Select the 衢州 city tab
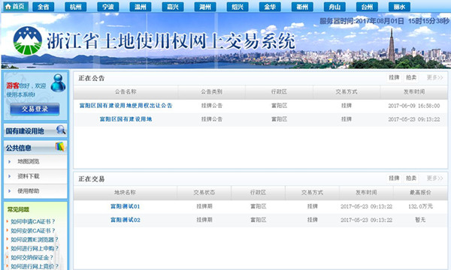This screenshot has height=270, width=451. pos(302,7)
